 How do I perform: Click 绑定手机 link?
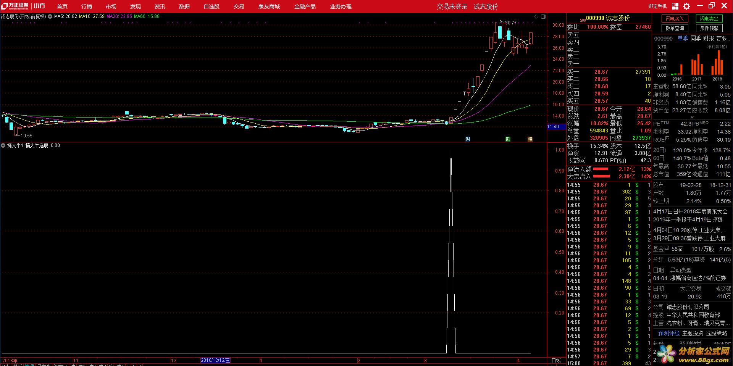(657, 6)
